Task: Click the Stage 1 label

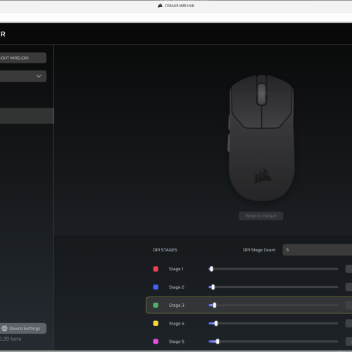Action: point(176,269)
